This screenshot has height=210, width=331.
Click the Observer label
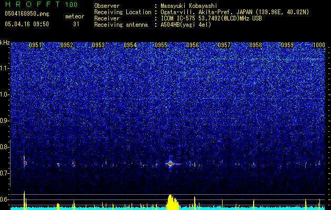point(107,6)
